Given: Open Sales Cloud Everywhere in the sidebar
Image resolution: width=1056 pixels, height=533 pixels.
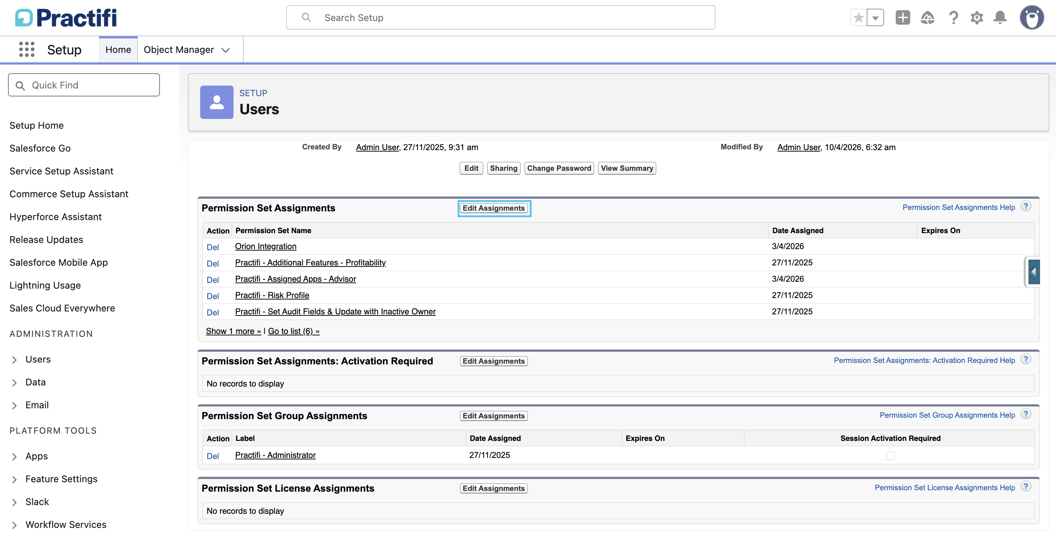Looking at the screenshot, I should tap(62, 308).
